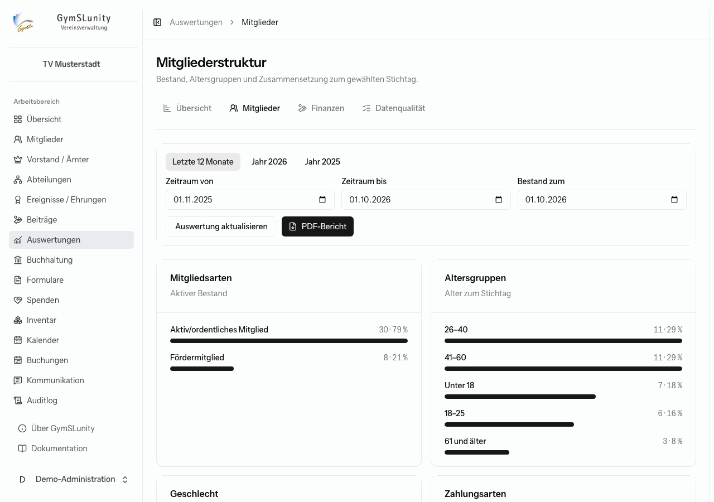Expand the Demo-Administration account menu
714x502 pixels.
coord(74,480)
